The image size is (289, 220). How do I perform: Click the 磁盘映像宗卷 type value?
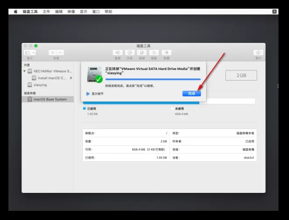coord(245,133)
